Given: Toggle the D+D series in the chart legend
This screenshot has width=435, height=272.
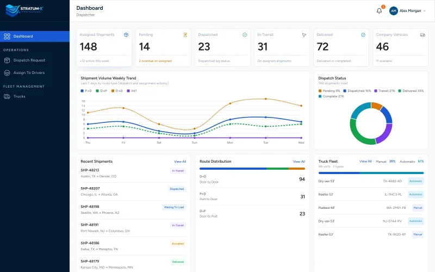Looking at the screenshot, I should [x=117, y=91].
